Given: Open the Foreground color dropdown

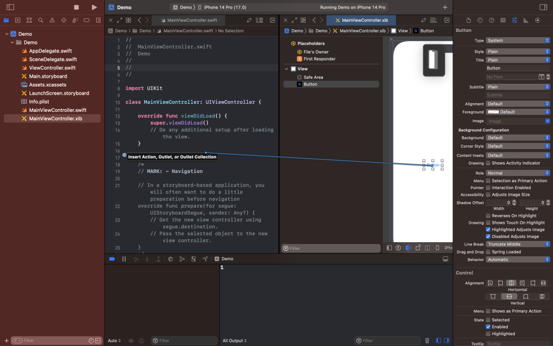Looking at the screenshot, I should click(x=518, y=112).
